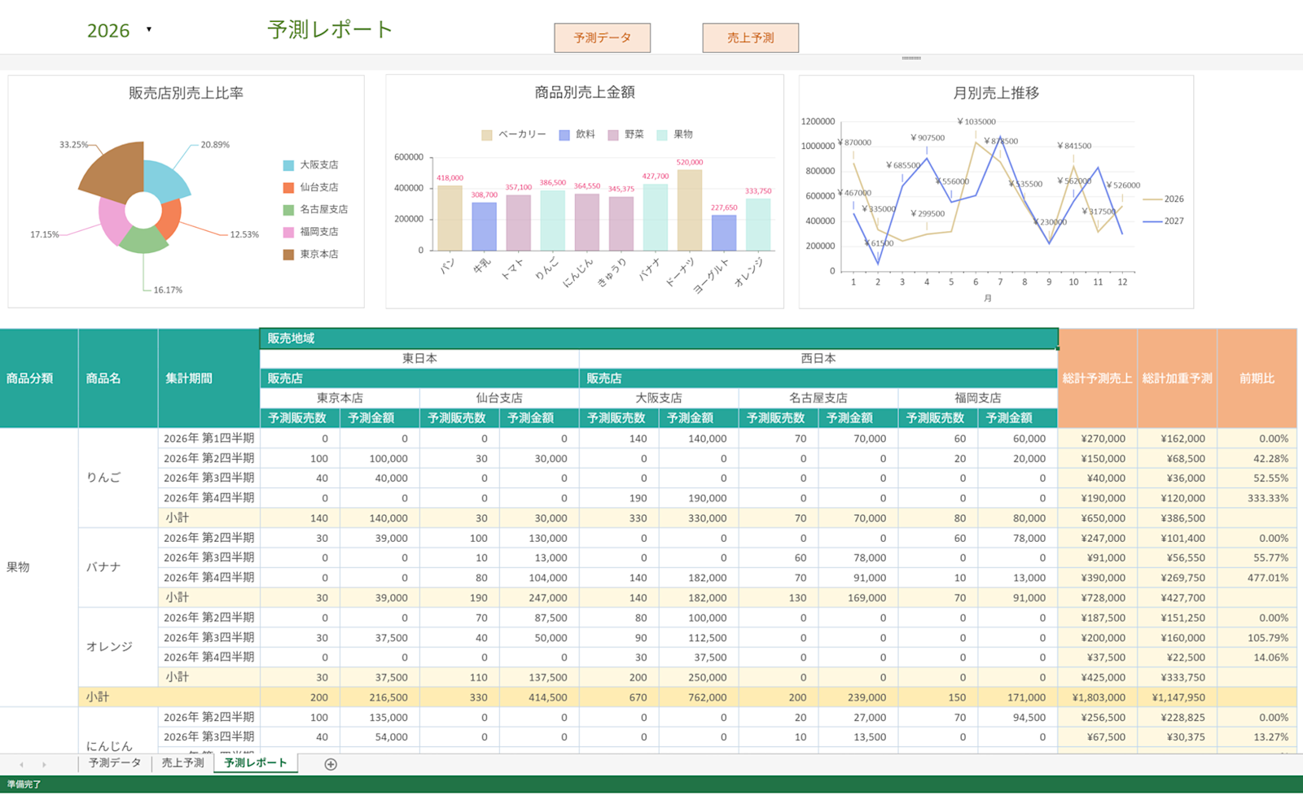Select the 東日本 region header
This screenshot has width=1303, height=795.
coord(419,358)
